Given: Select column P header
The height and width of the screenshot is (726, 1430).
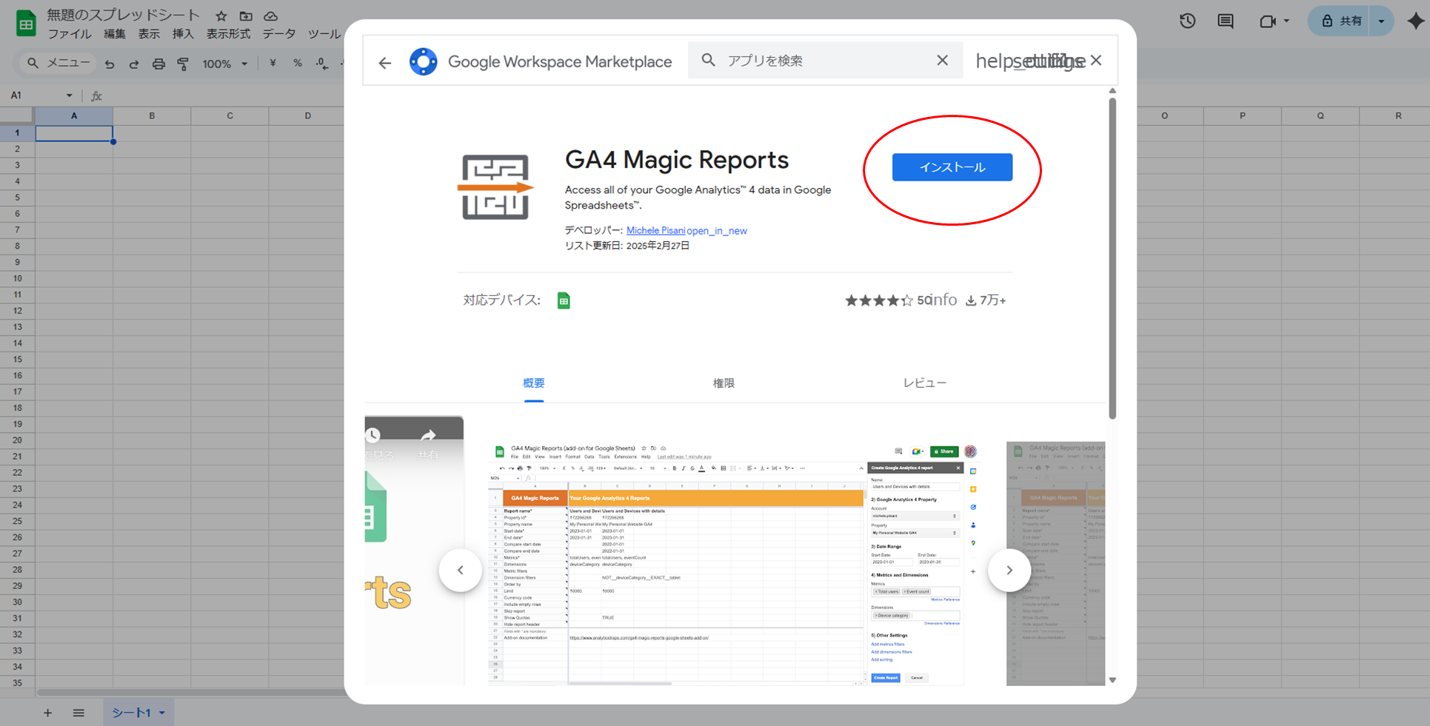Looking at the screenshot, I should pyautogui.click(x=1243, y=115).
